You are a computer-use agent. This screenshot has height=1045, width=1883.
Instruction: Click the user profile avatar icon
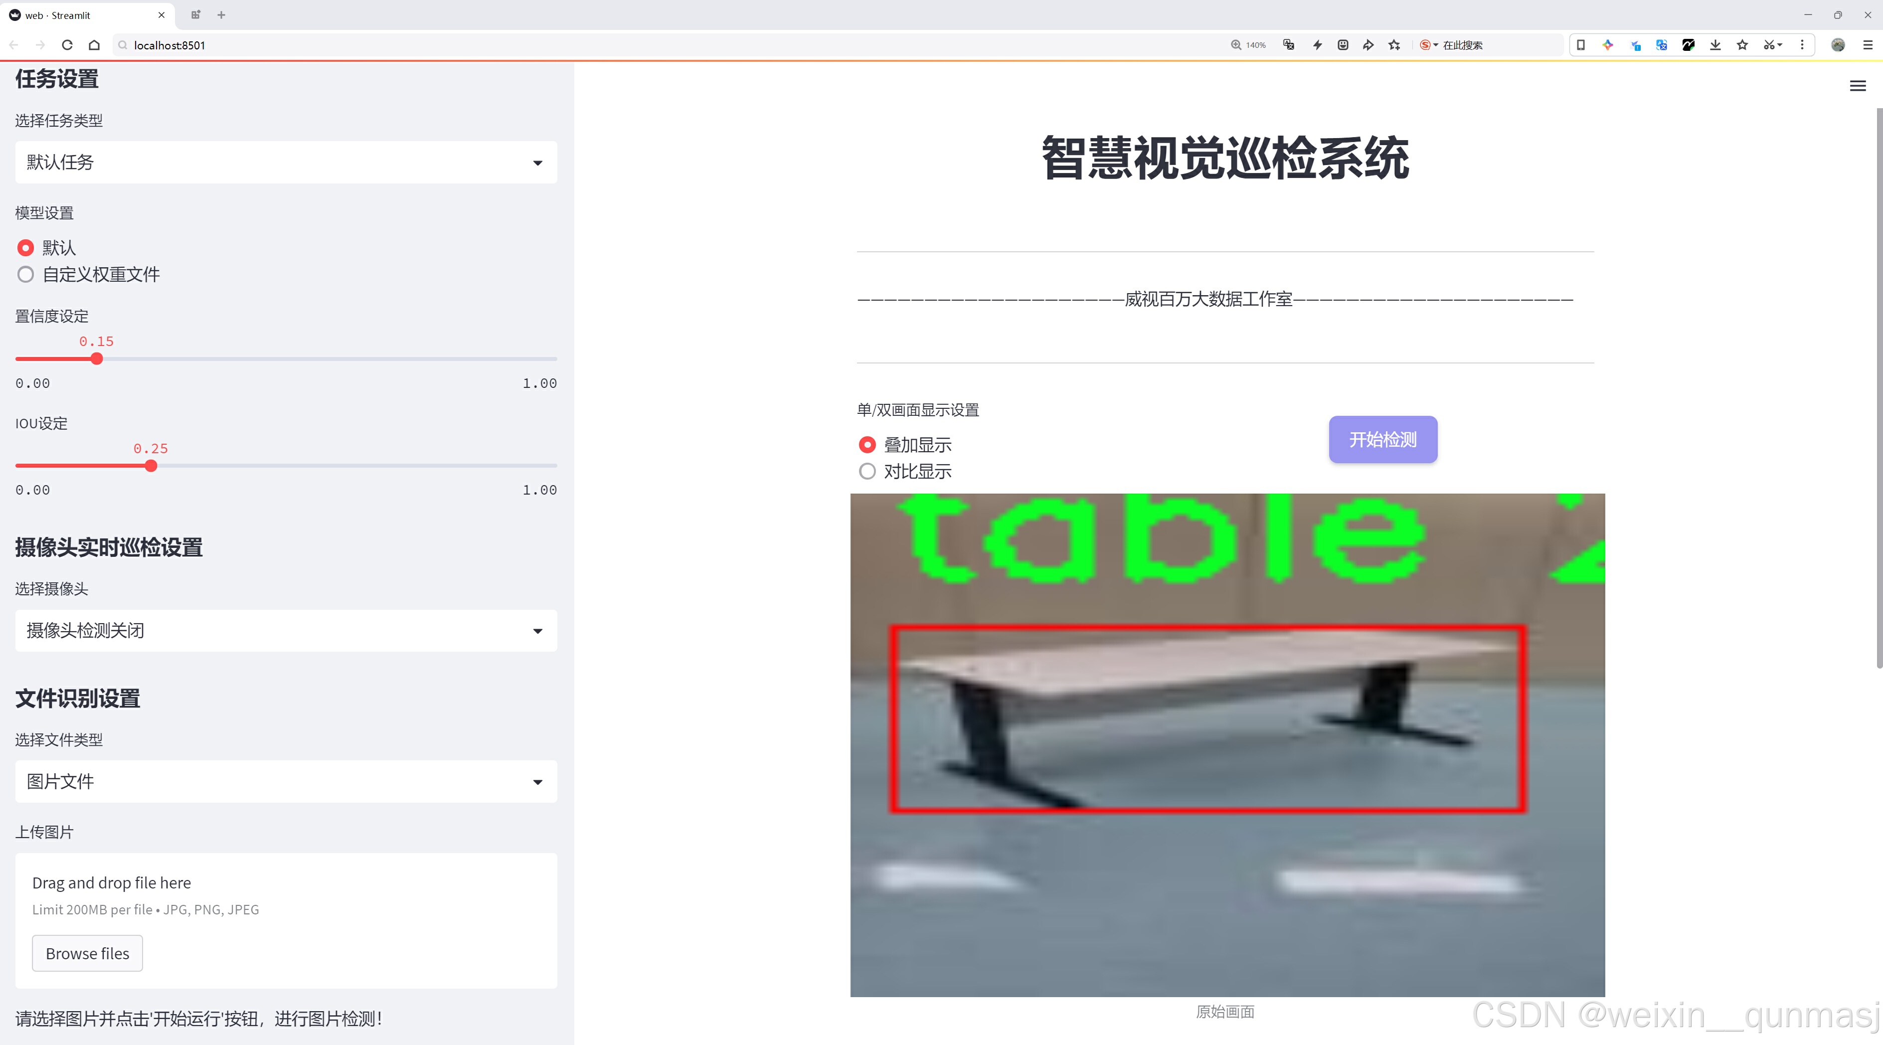1838,45
